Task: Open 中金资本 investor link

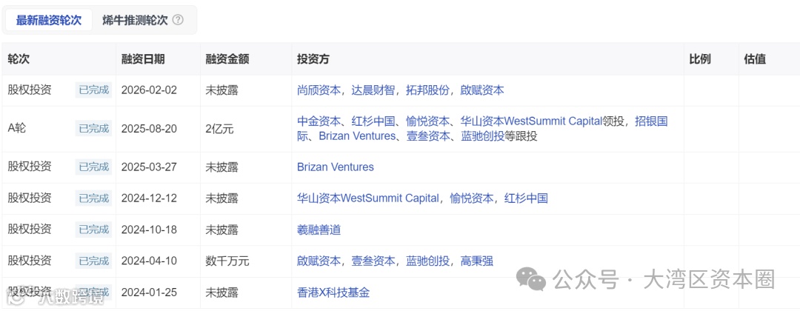Action: [x=319, y=121]
